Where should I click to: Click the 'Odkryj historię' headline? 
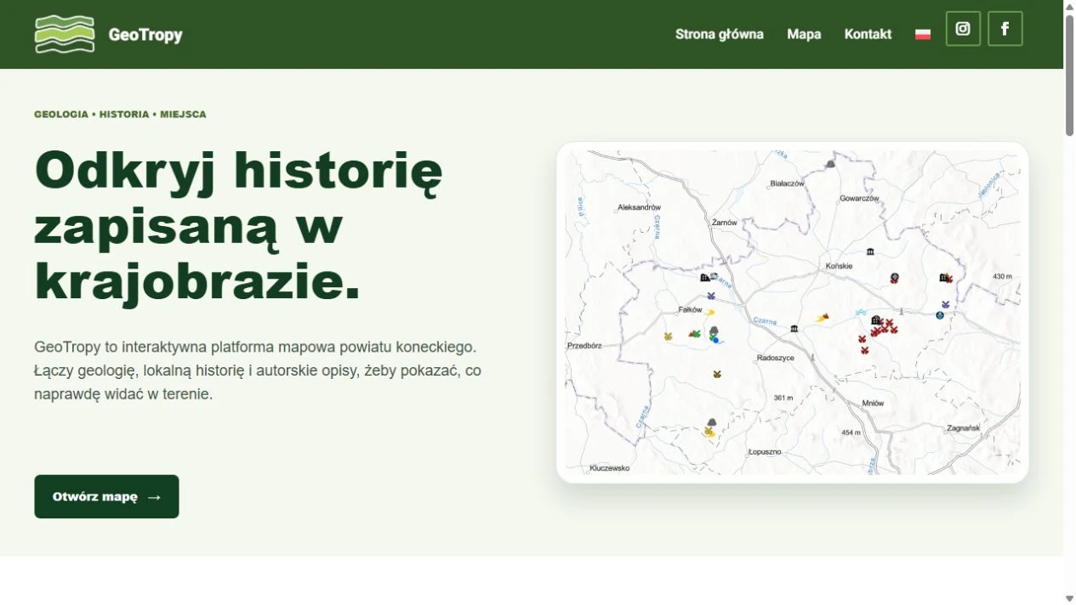pyautogui.click(x=238, y=169)
